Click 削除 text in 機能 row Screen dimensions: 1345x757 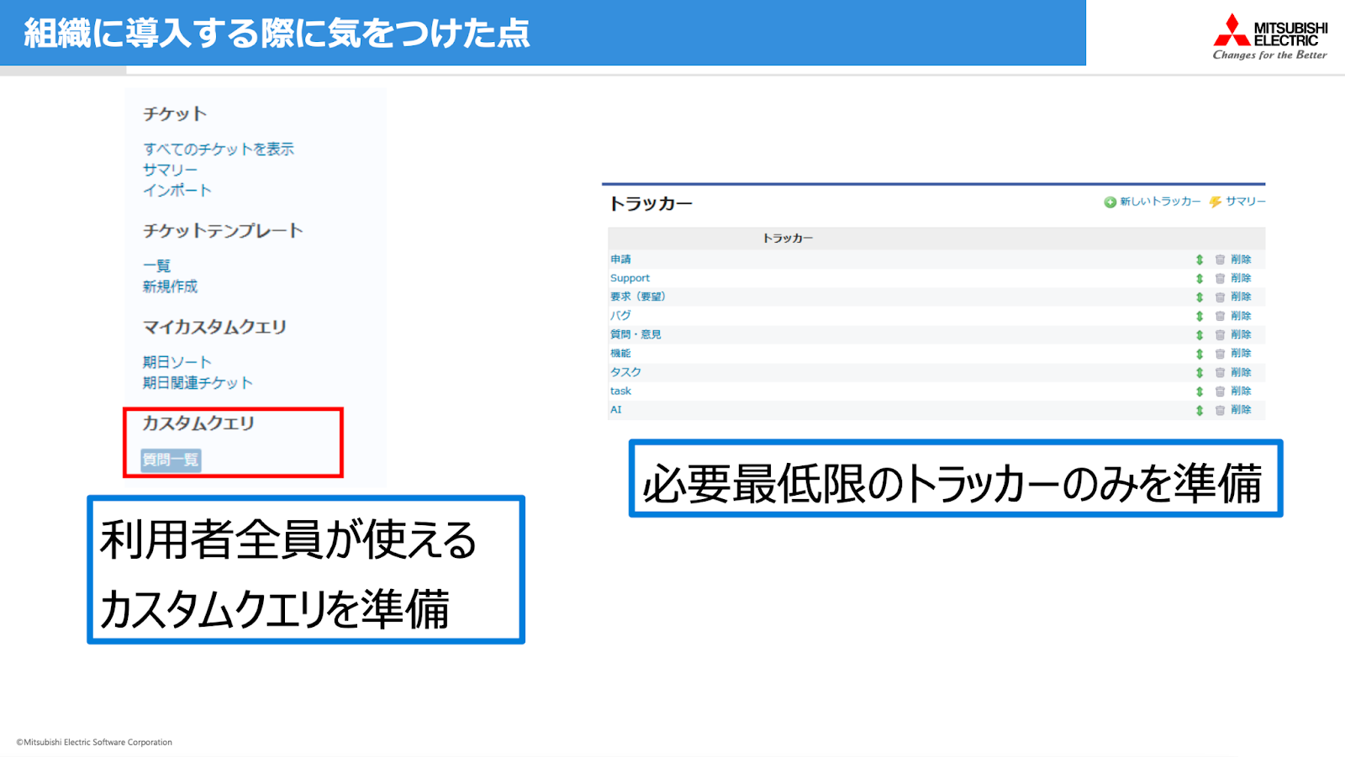click(1241, 354)
